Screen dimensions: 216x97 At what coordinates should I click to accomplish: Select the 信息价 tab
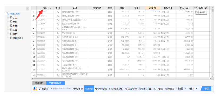point(89,89)
